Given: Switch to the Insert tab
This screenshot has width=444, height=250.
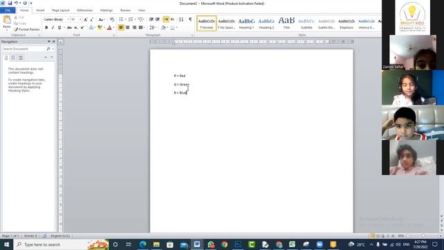Looking at the screenshot, I should click(40, 10).
